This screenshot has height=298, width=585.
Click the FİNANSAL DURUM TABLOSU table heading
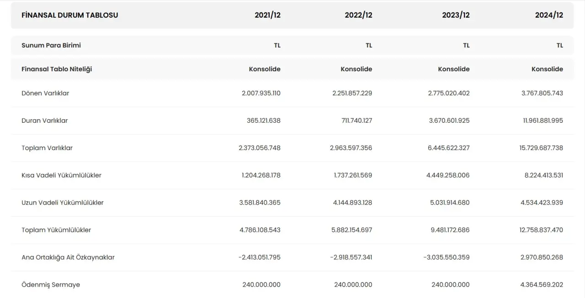69,15
